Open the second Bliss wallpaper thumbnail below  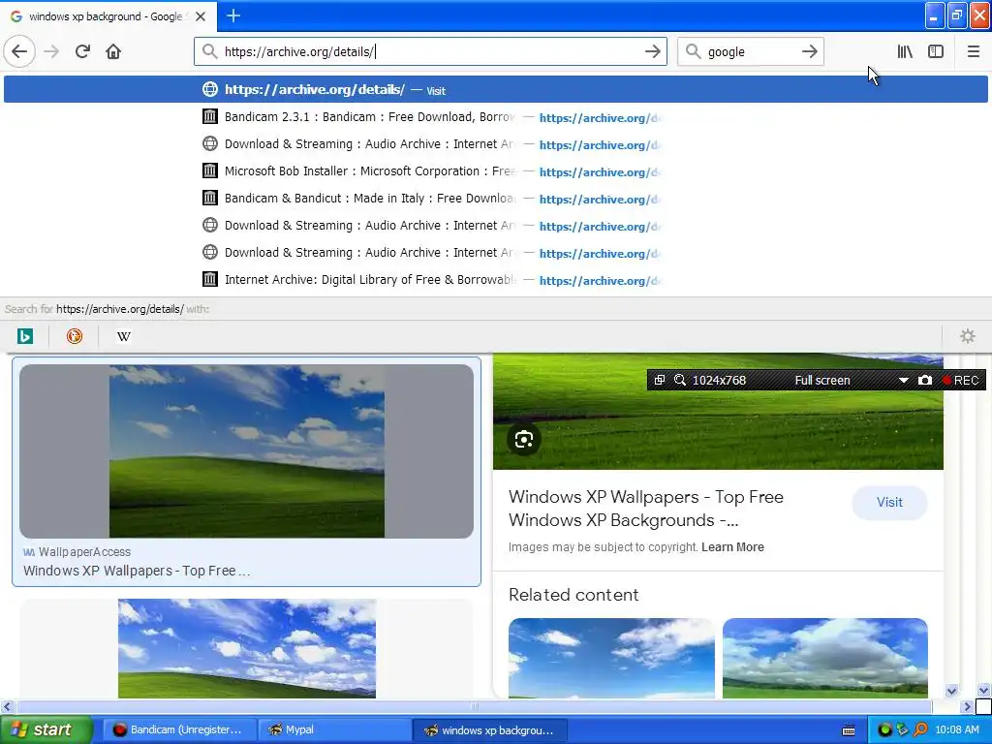point(247,648)
